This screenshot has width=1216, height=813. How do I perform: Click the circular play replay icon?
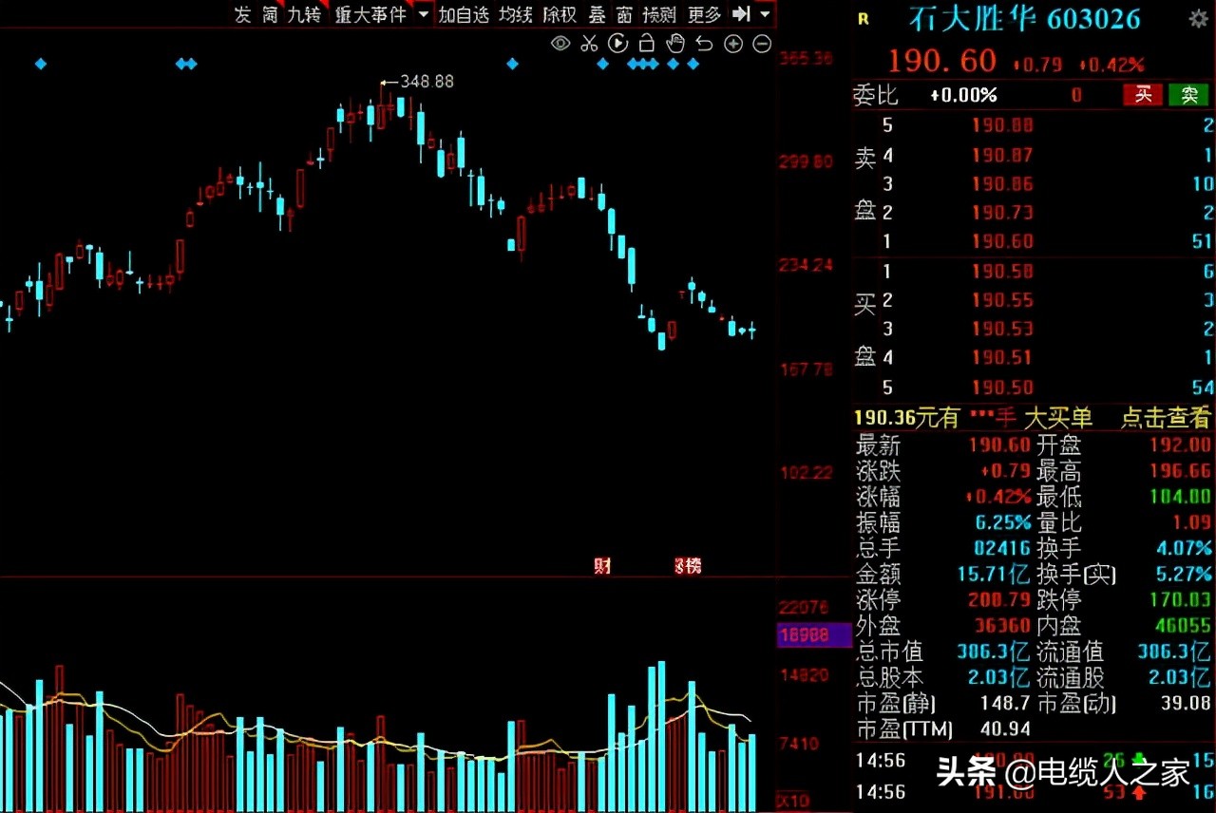pyautogui.click(x=617, y=43)
